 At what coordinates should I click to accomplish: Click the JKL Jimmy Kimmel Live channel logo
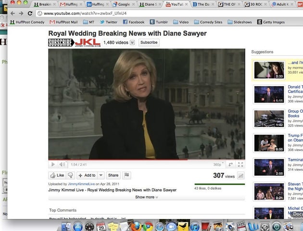[x=88, y=43]
